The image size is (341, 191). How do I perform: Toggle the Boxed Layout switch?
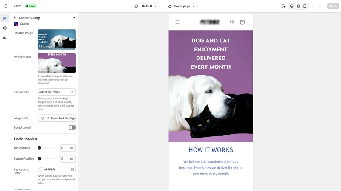[72, 128]
